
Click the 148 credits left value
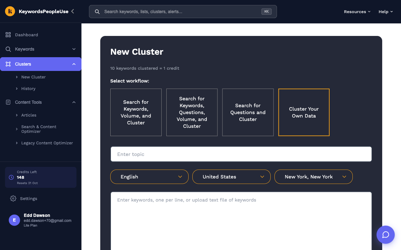(x=21, y=177)
